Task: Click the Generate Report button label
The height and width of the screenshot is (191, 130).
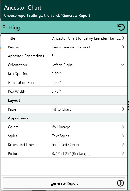Action: point(64,183)
